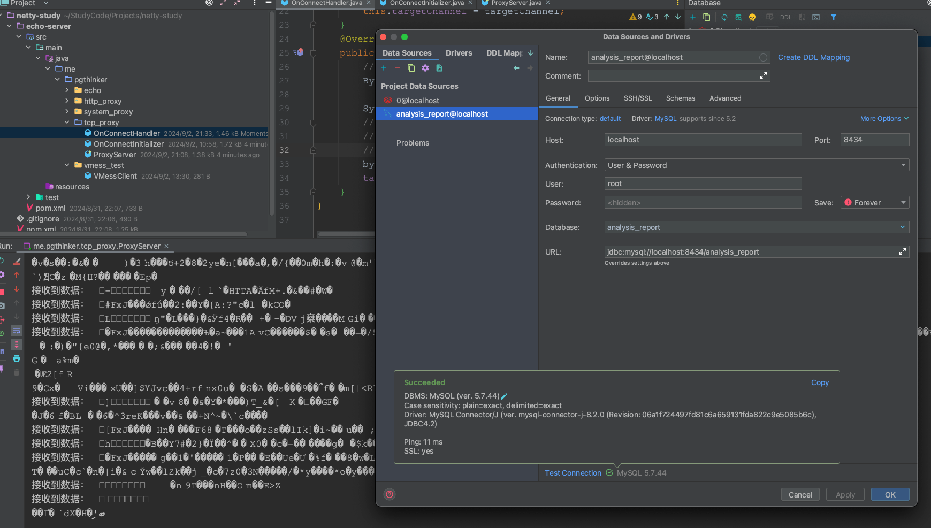Viewport: 931px width, 528px height.
Task: Close the ProxyServer run tab
Action: tap(166, 246)
